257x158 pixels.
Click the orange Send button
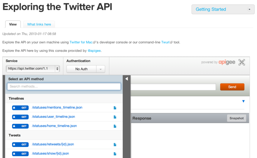point(232,87)
